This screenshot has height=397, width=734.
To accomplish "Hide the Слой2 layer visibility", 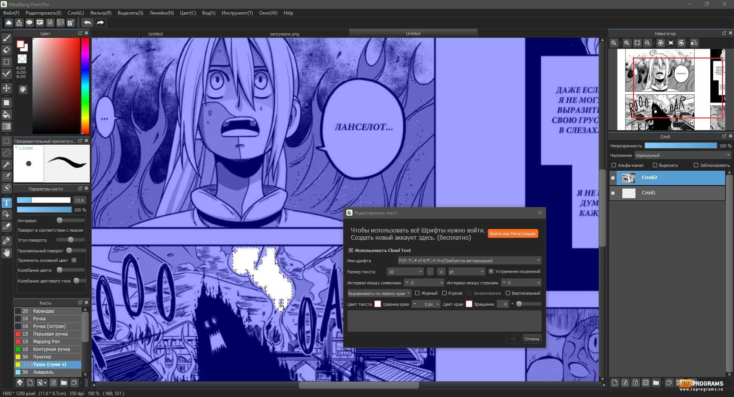I will click(613, 178).
